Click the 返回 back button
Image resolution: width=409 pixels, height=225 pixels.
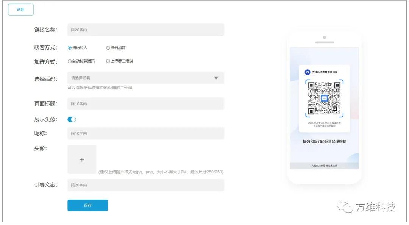(x=20, y=9)
